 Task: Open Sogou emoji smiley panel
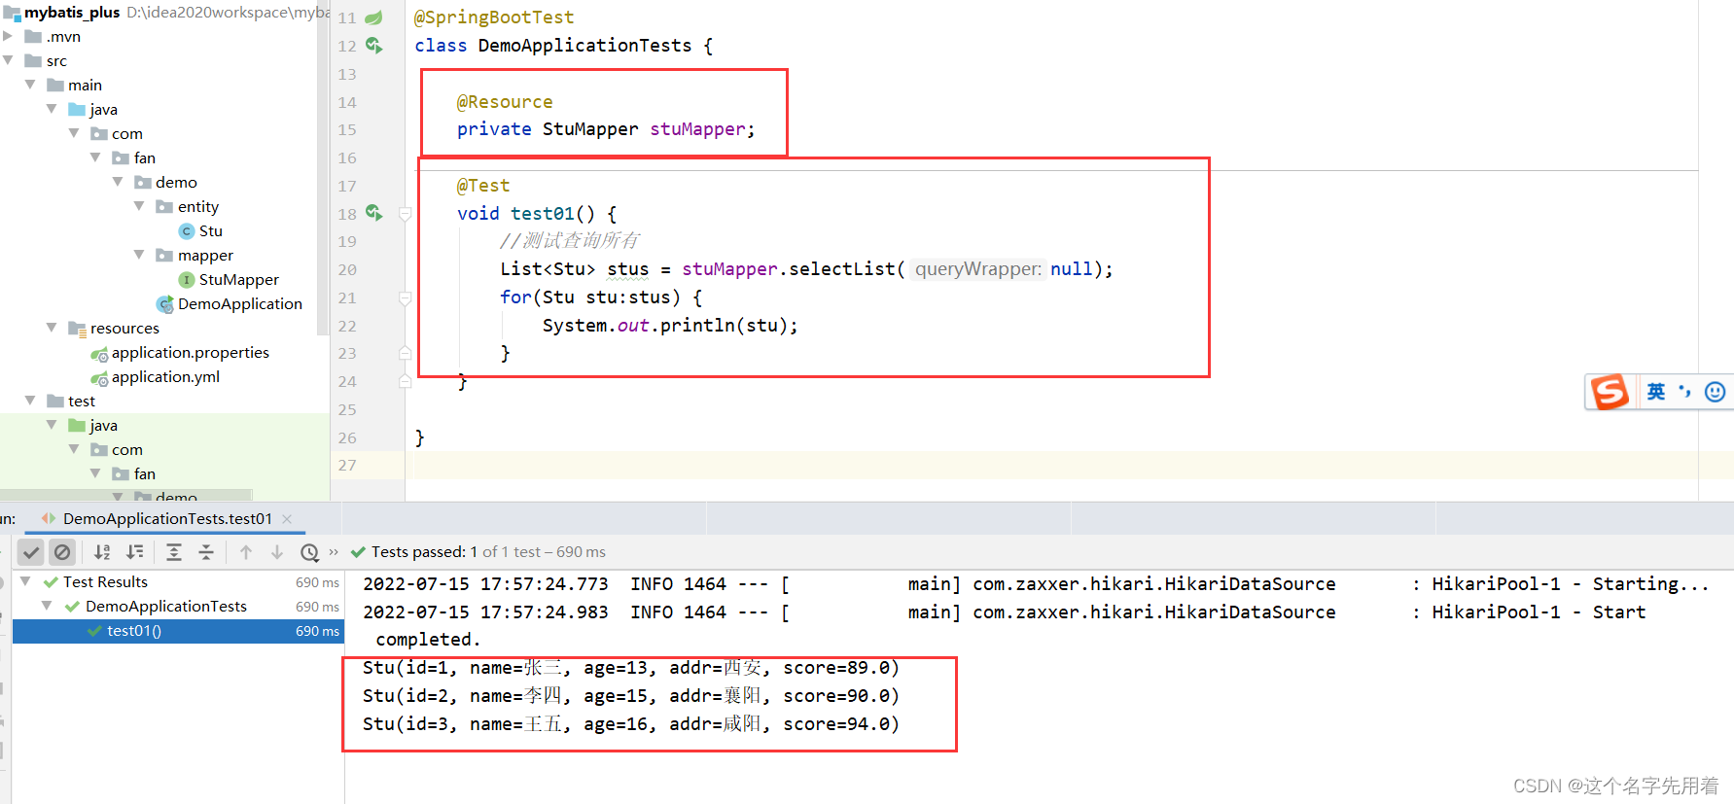coord(1716,392)
